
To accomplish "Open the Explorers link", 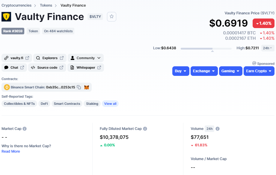I will click(x=50, y=58).
